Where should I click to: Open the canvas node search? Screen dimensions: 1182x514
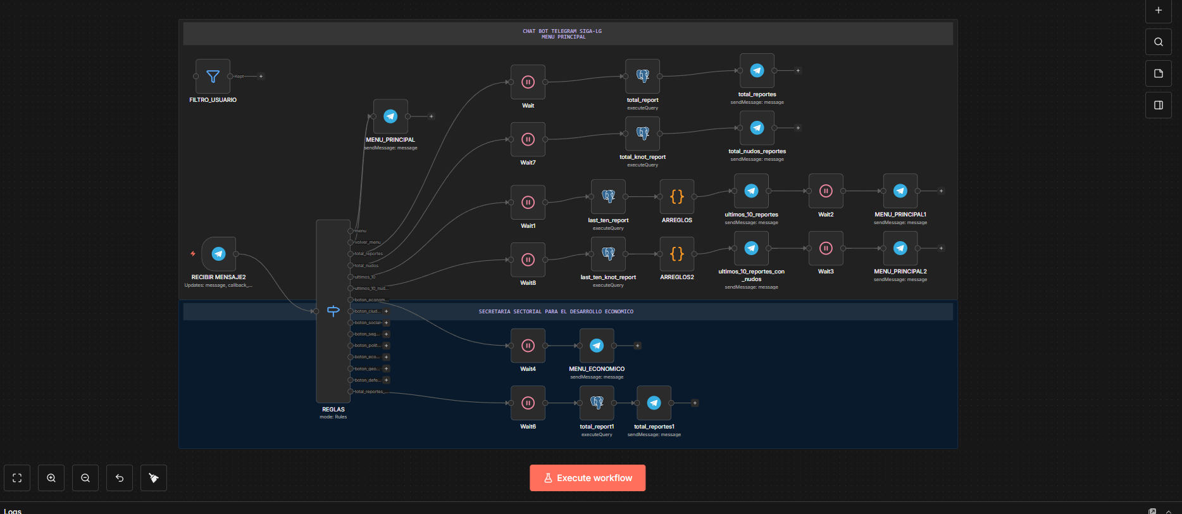(1158, 42)
